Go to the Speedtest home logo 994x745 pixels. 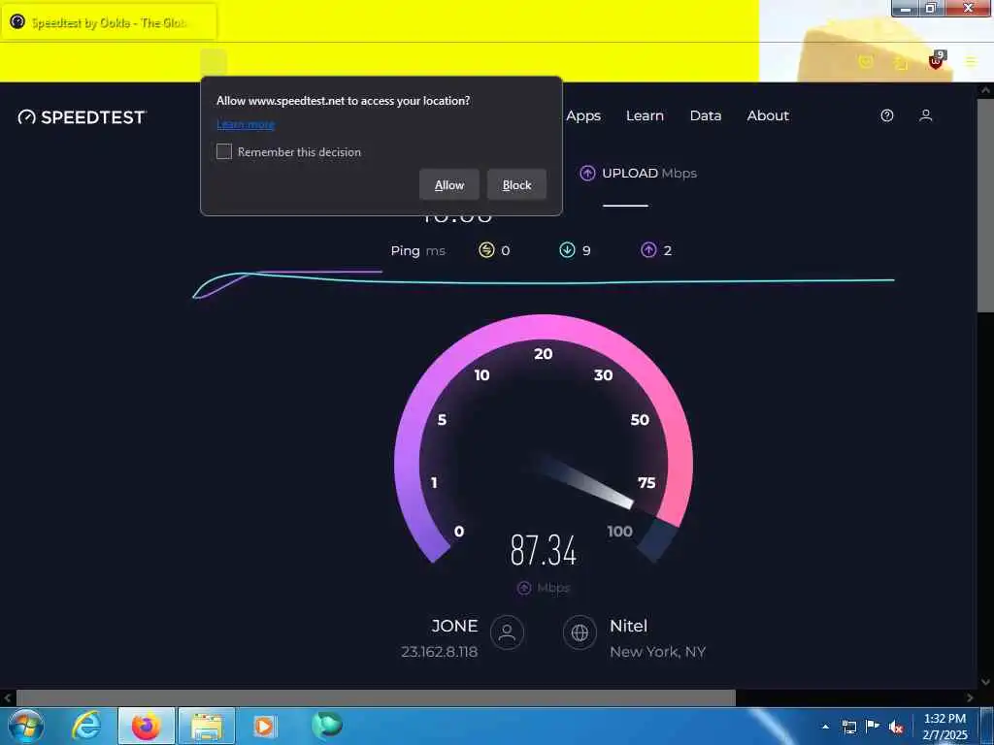82,117
